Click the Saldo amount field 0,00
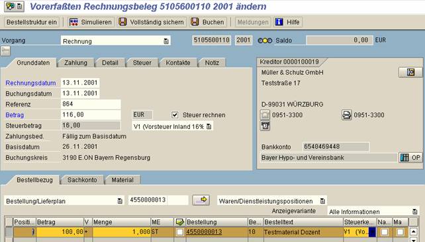This screenshot has height=242, width=425. (x=340, y=40)
